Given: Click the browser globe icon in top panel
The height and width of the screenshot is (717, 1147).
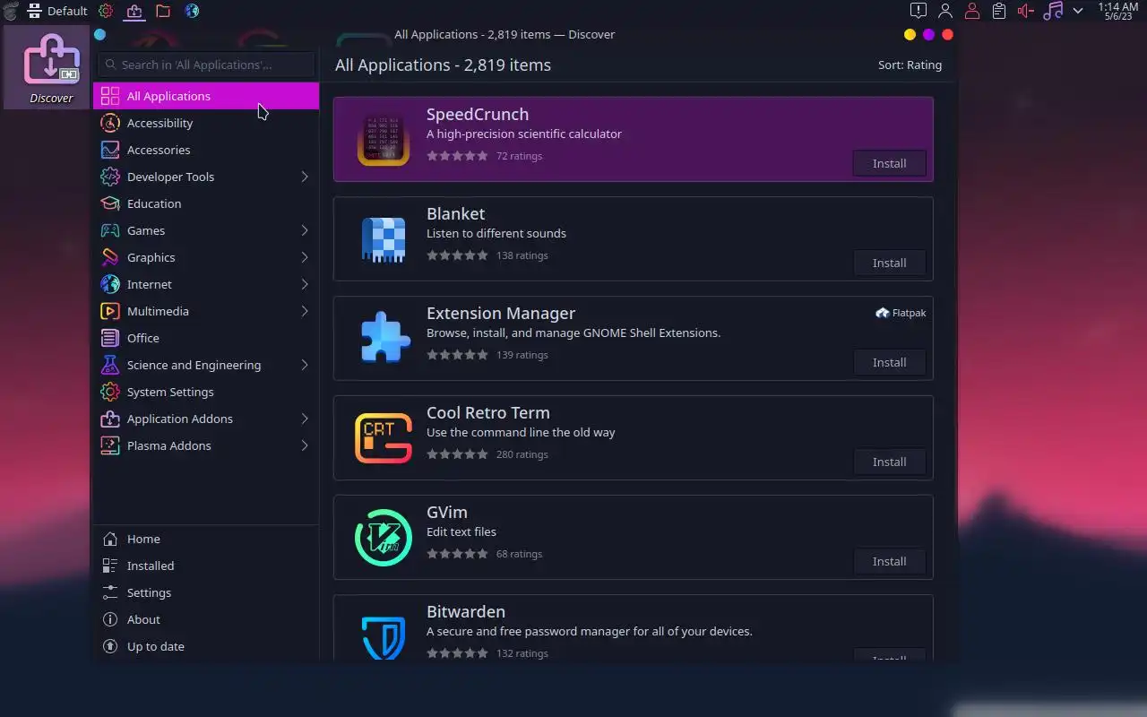Looking at the screenshot, I should click(x=192, y=11).
